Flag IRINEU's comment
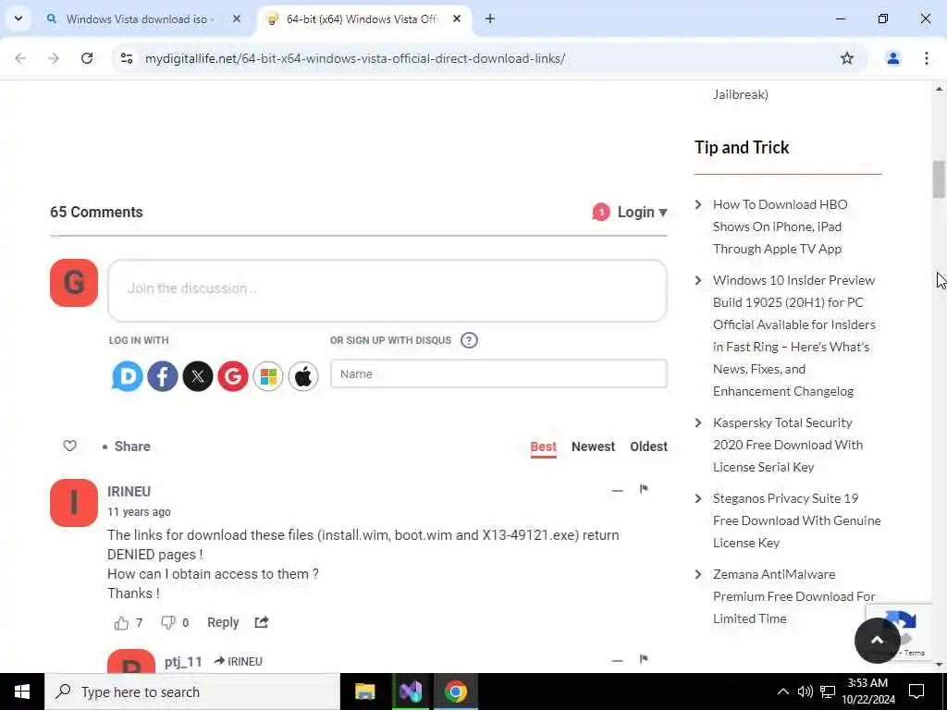 click(x=644, y=489)
